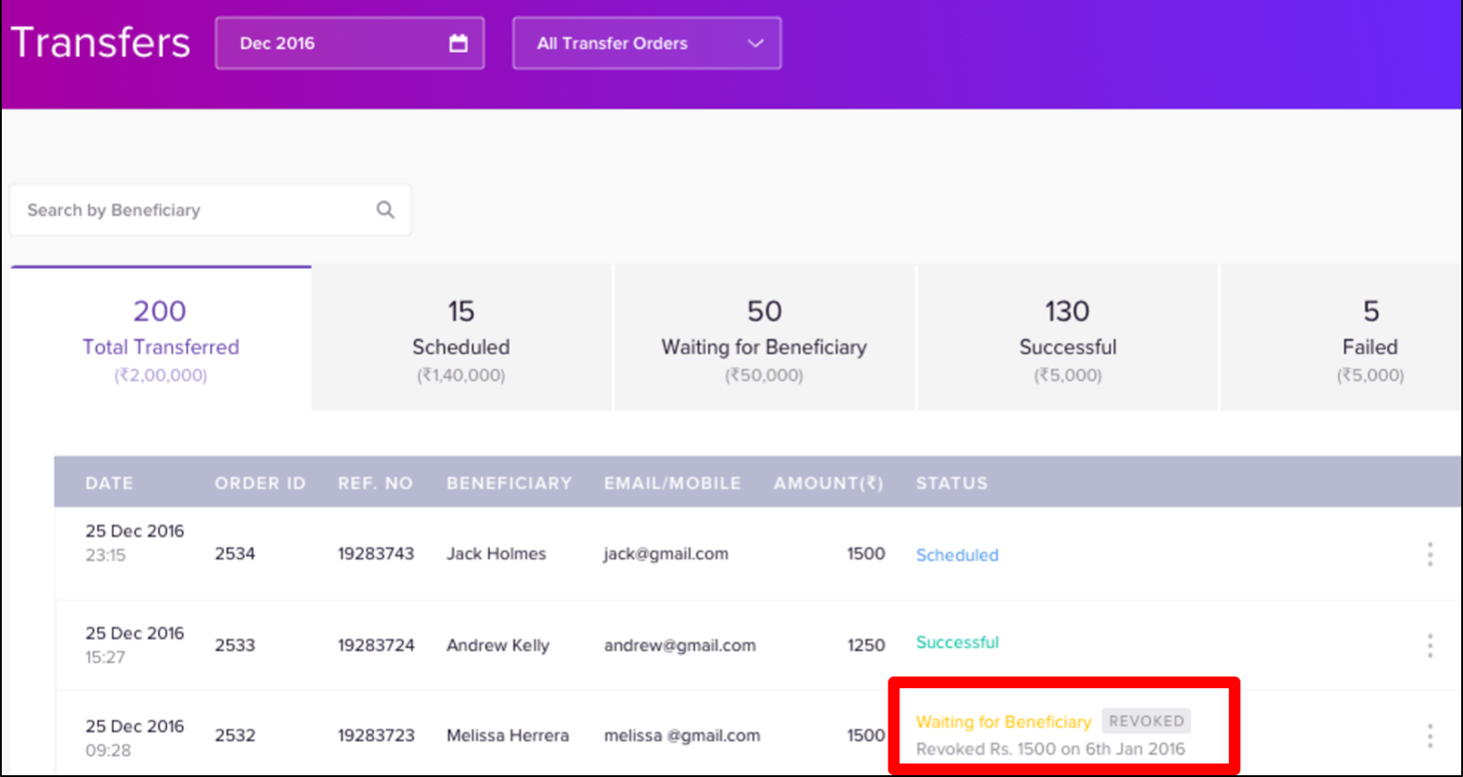Screen dimensions: 1463x777
Task: Focus the Search by Beneficiary field
Action: click(210, 210)
